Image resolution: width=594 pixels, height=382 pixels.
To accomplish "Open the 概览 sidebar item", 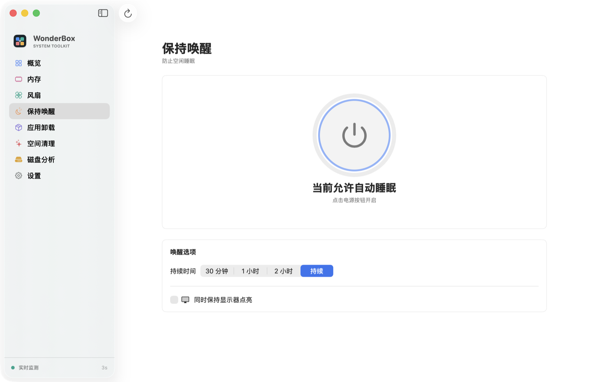I will (x=59, y=63).
